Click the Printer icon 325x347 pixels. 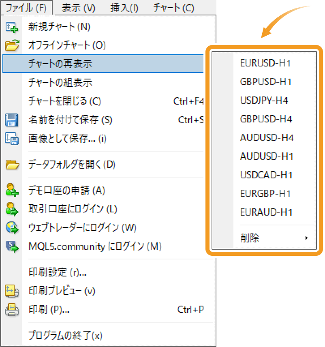click(12, 310)
